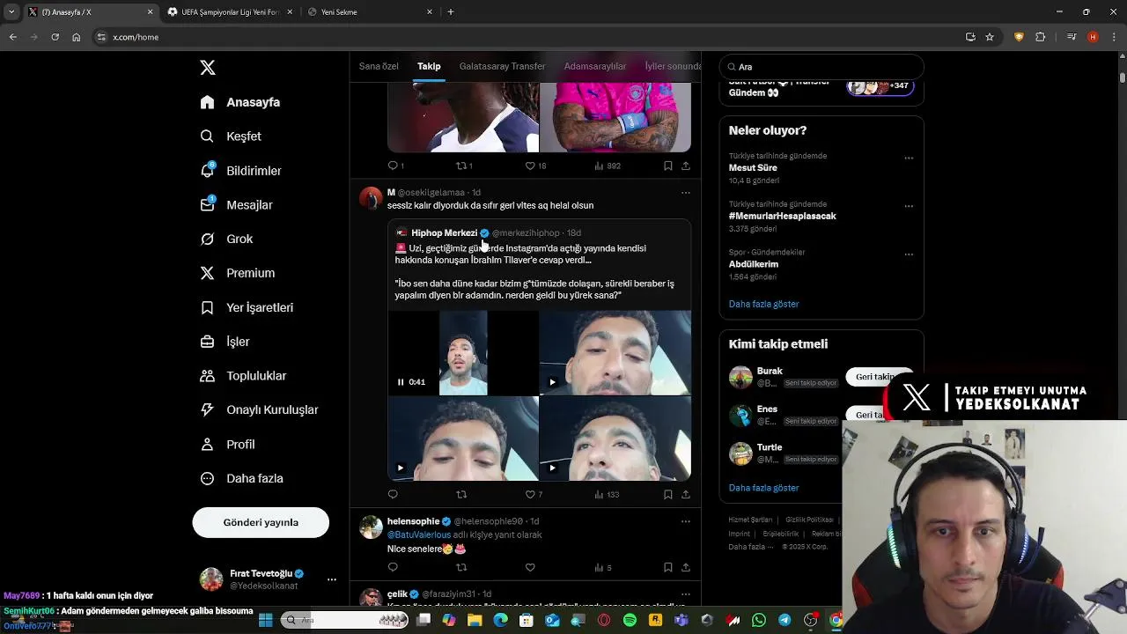Follow back Burak with Geri takip

point(879,377)
